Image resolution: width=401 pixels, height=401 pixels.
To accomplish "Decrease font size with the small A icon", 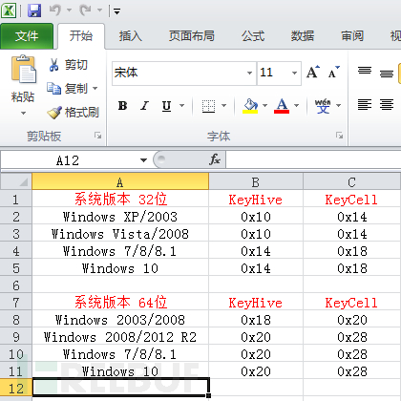I will [333, 73].
